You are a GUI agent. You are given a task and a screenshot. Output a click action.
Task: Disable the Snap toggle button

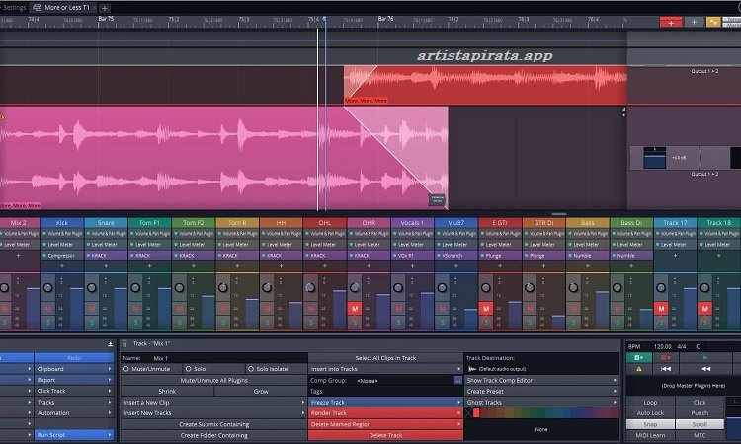click(x=650, y=424)
